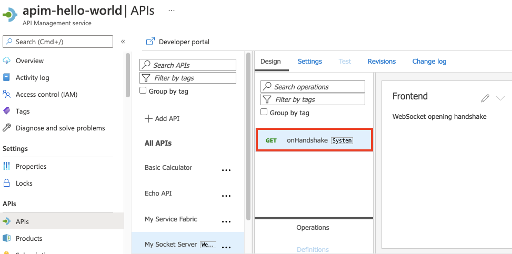The width and height of the screenshot is (512, 254).
Task: Click the Add API button
Action: 162,118
